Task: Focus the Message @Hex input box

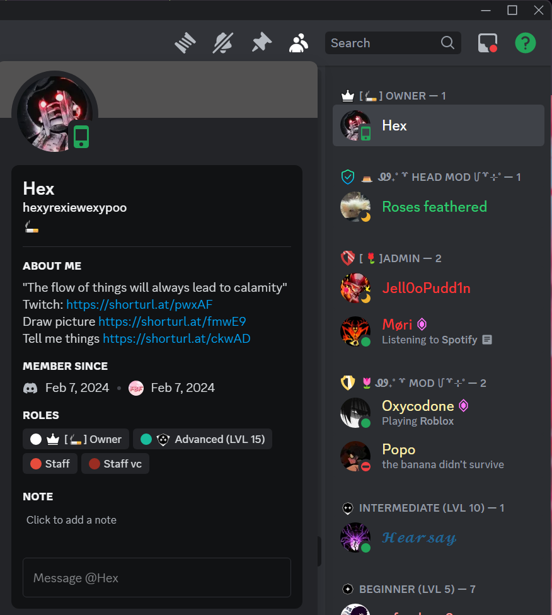Action: point(157,578)
